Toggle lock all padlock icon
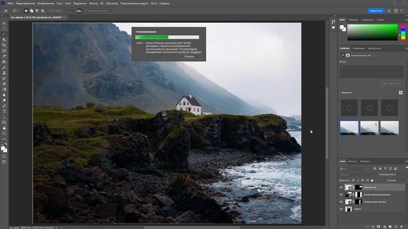The image size is (408, 229). point(372,180)
